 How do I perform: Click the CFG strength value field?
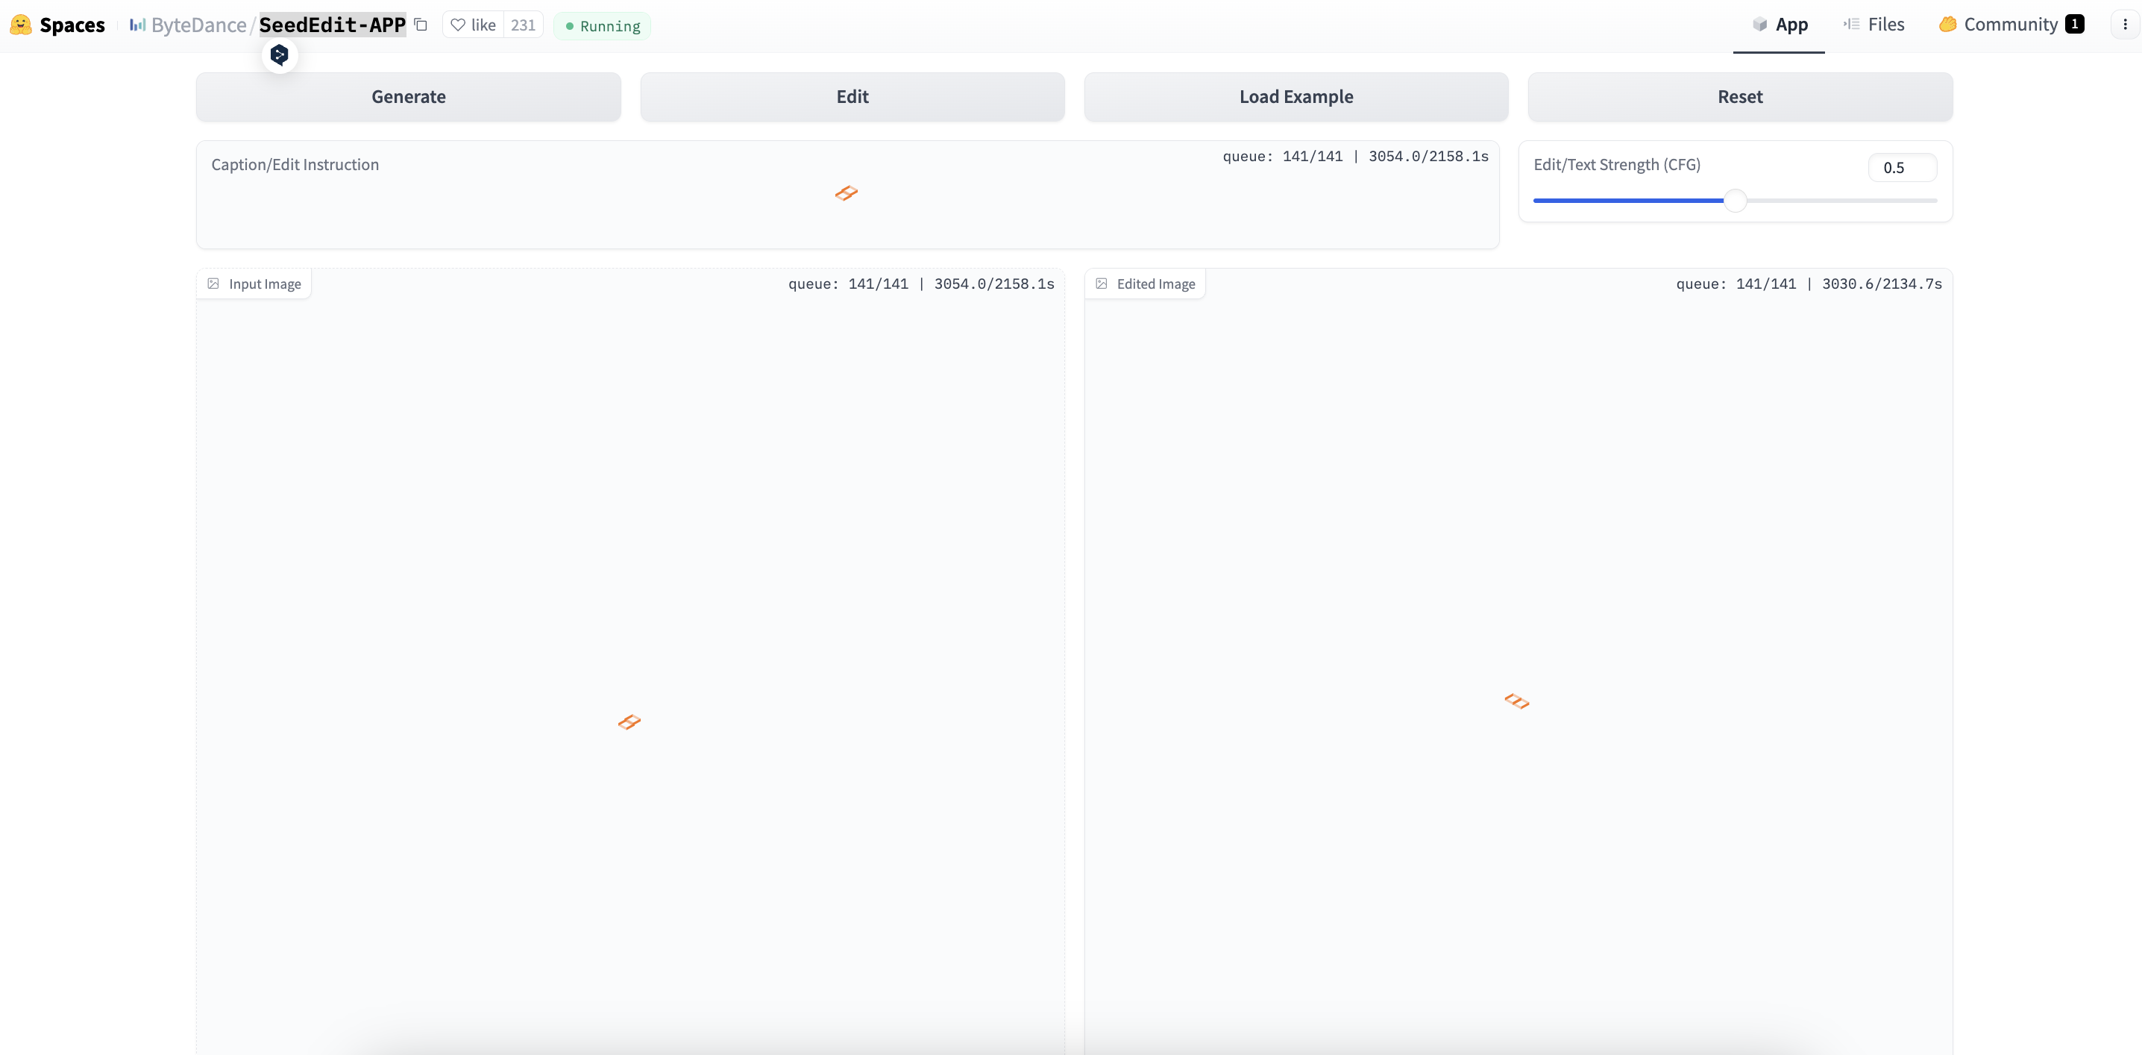1901,167
